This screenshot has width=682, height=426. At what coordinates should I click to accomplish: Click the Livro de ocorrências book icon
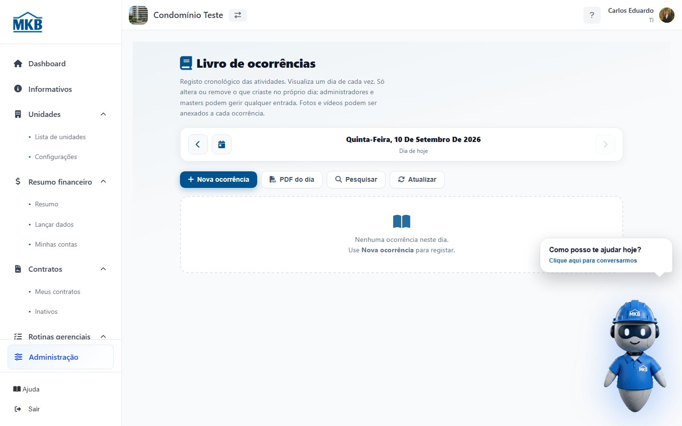coord(186,63)
